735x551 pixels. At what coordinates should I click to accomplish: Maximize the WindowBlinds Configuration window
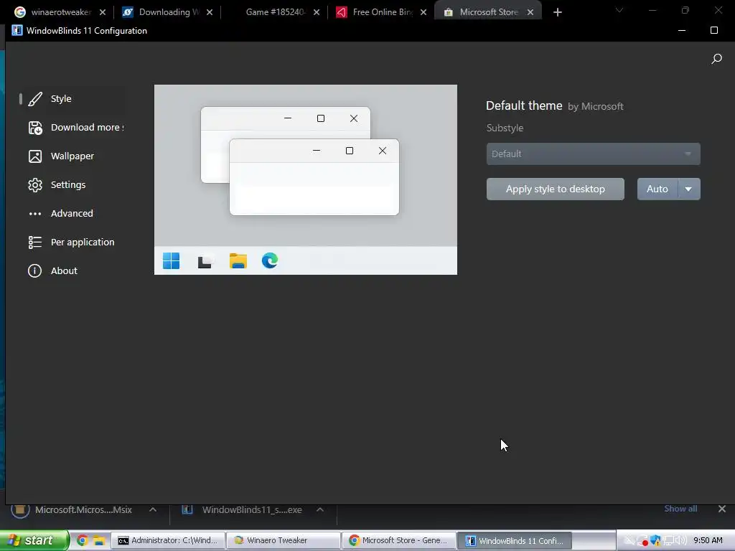(x=714, y=30)
